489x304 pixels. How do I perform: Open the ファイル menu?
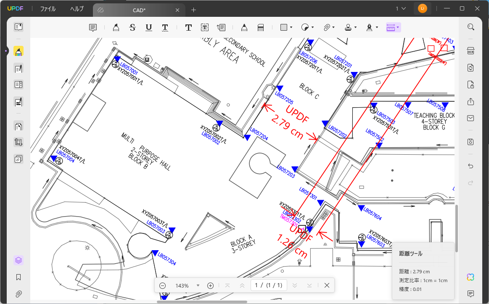click(48, 8)
